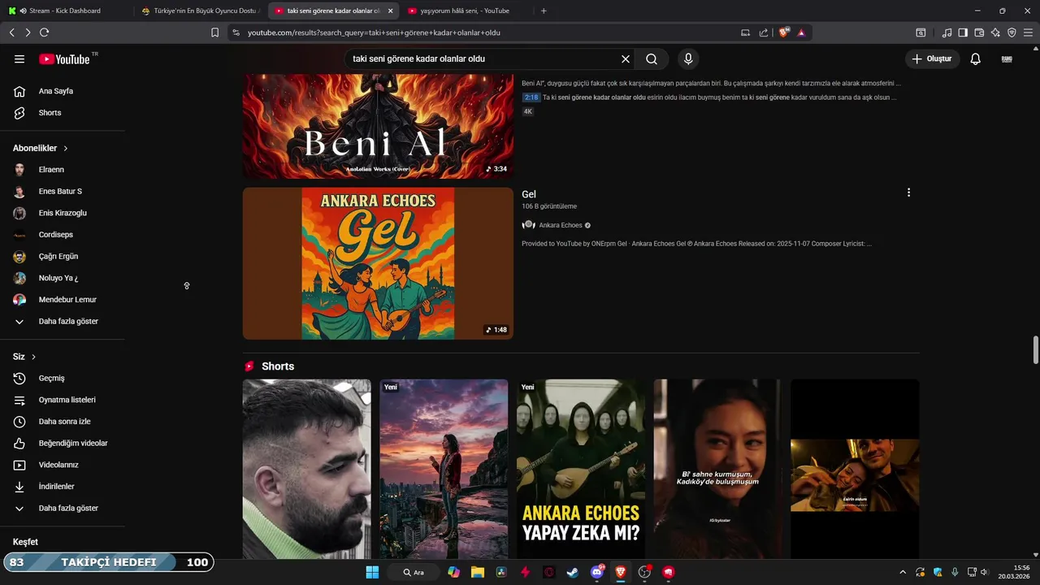Screen dimensions: 1040x585
Task: Open the Leo AI sparkle icon
Action: [995, 32]
